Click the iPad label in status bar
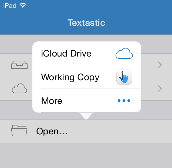172x168 pixels. pyautogui.click(x=10, y=6)
